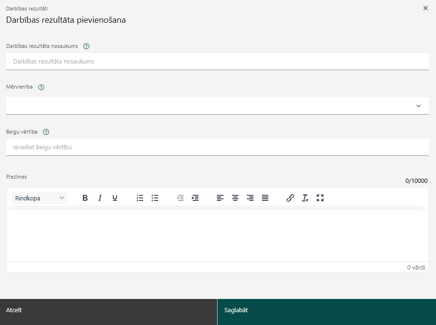Insert a bulleted list
This screenshot has width=436, height=325.
point(155,198)
